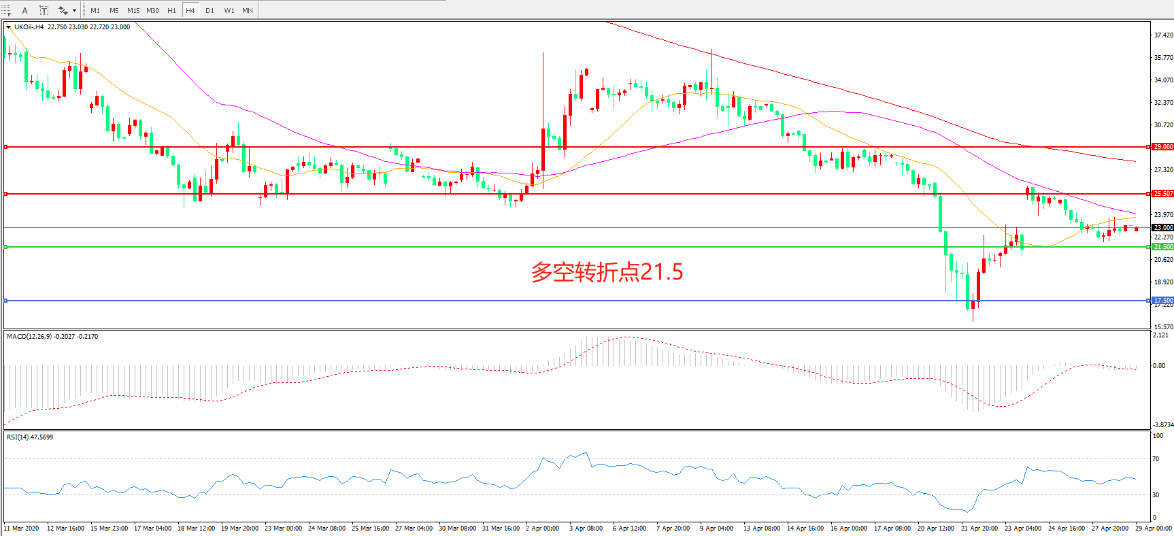Switch to M1 timeframe

coord(95,10)
